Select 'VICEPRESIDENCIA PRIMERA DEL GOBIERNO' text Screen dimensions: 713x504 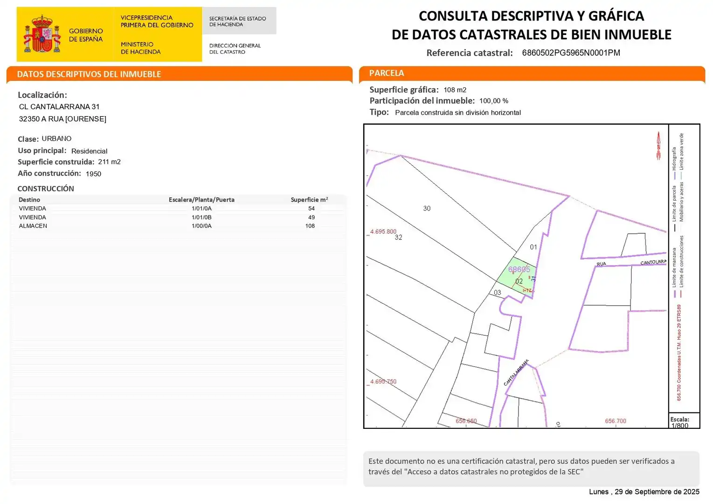[x=157, y=21]
